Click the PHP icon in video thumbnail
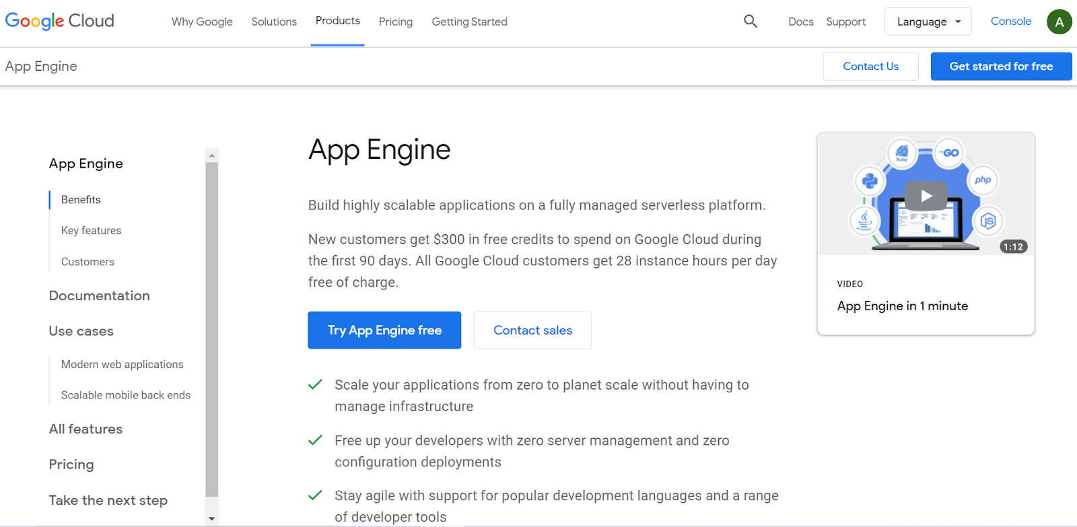The width and height of the screenshot is (1077, 527). (982, 180)
